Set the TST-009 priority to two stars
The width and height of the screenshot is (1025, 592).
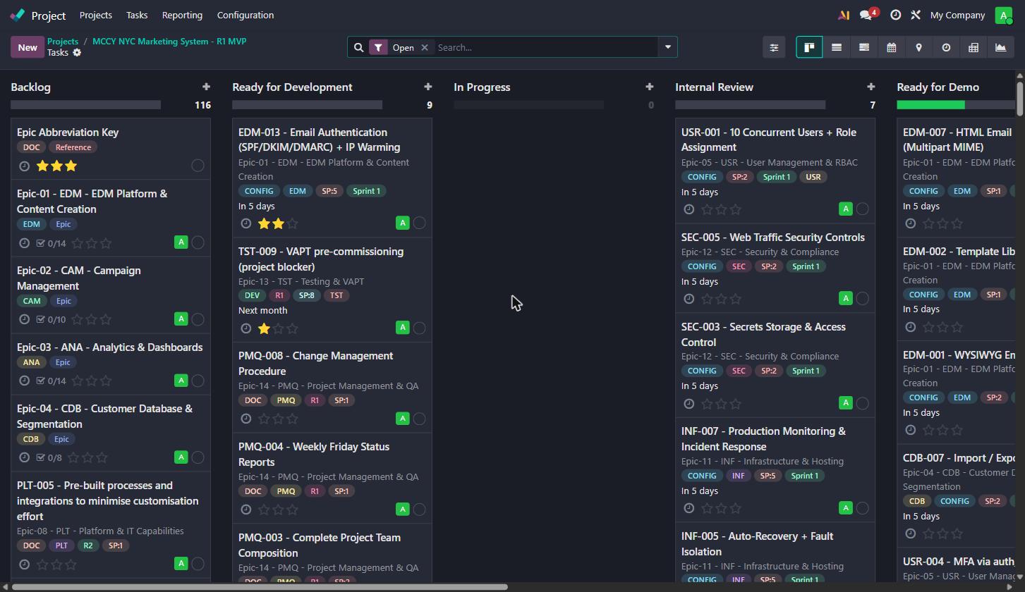point(279,328)
